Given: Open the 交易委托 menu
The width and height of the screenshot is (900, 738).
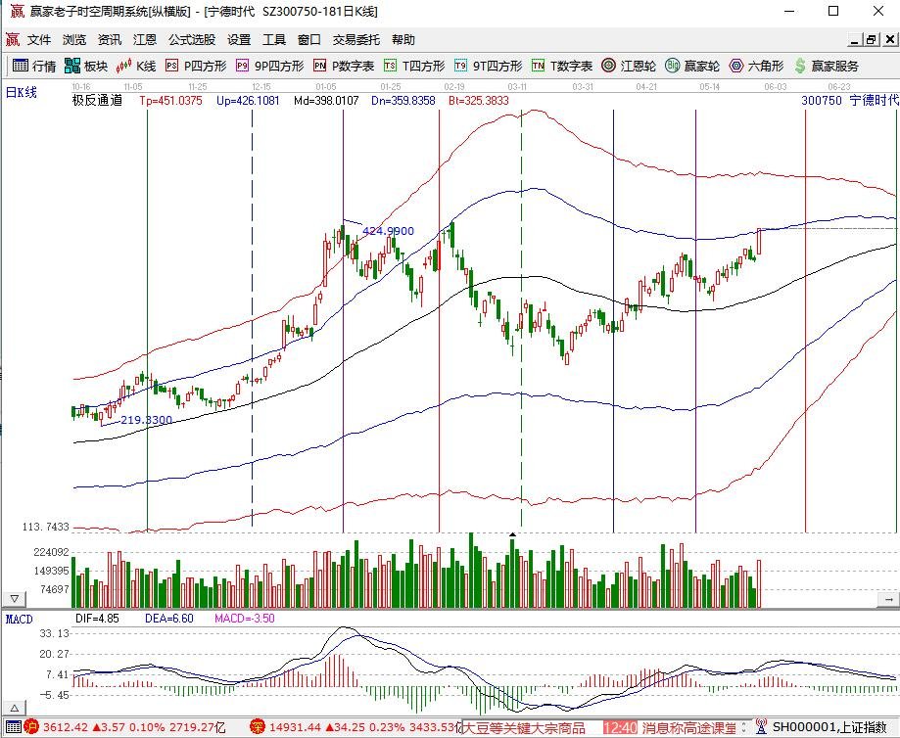Looking at the screenshot, I should [x=355, y=39].
